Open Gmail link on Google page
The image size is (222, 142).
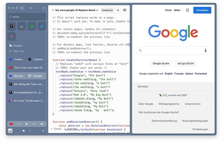168,10
